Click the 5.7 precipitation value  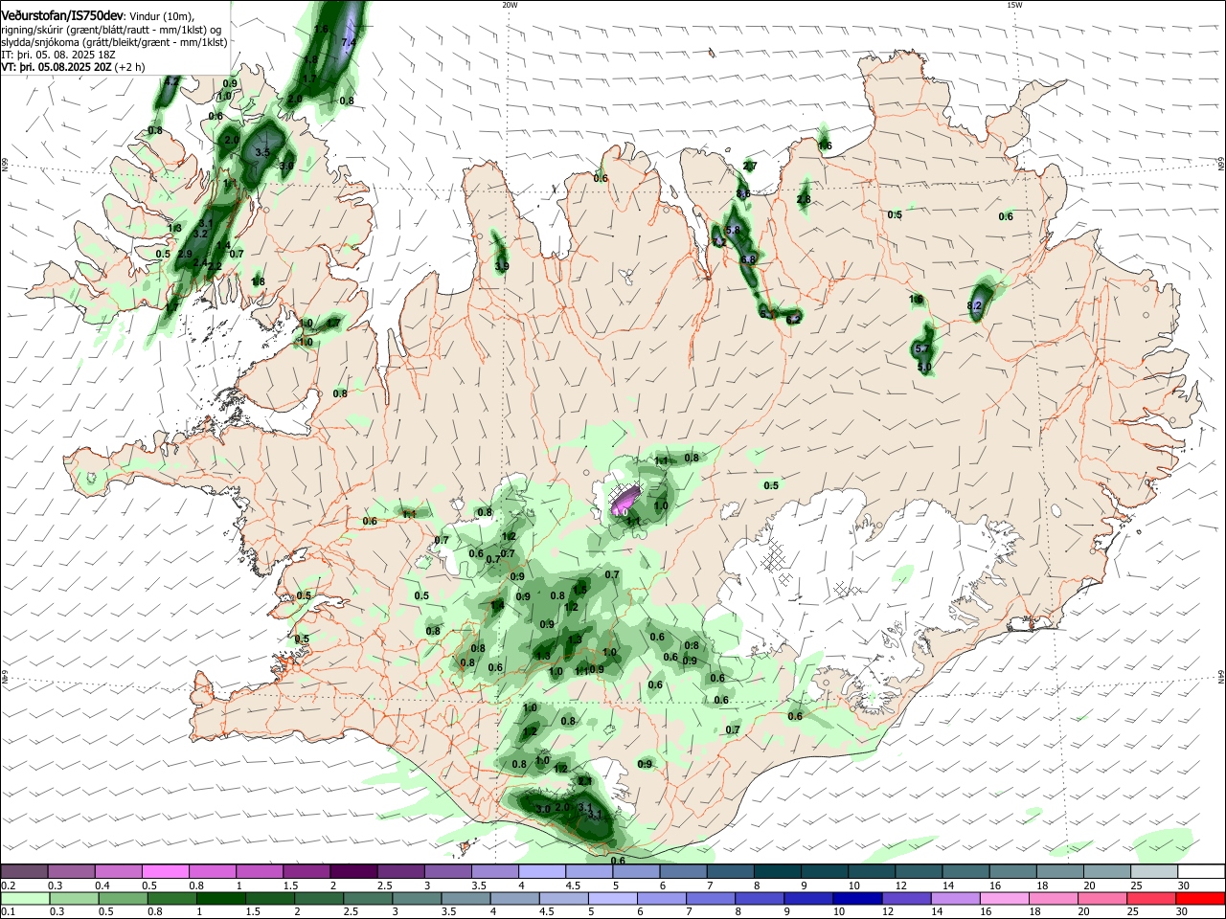pyautogui.click(x=922, y=349)
